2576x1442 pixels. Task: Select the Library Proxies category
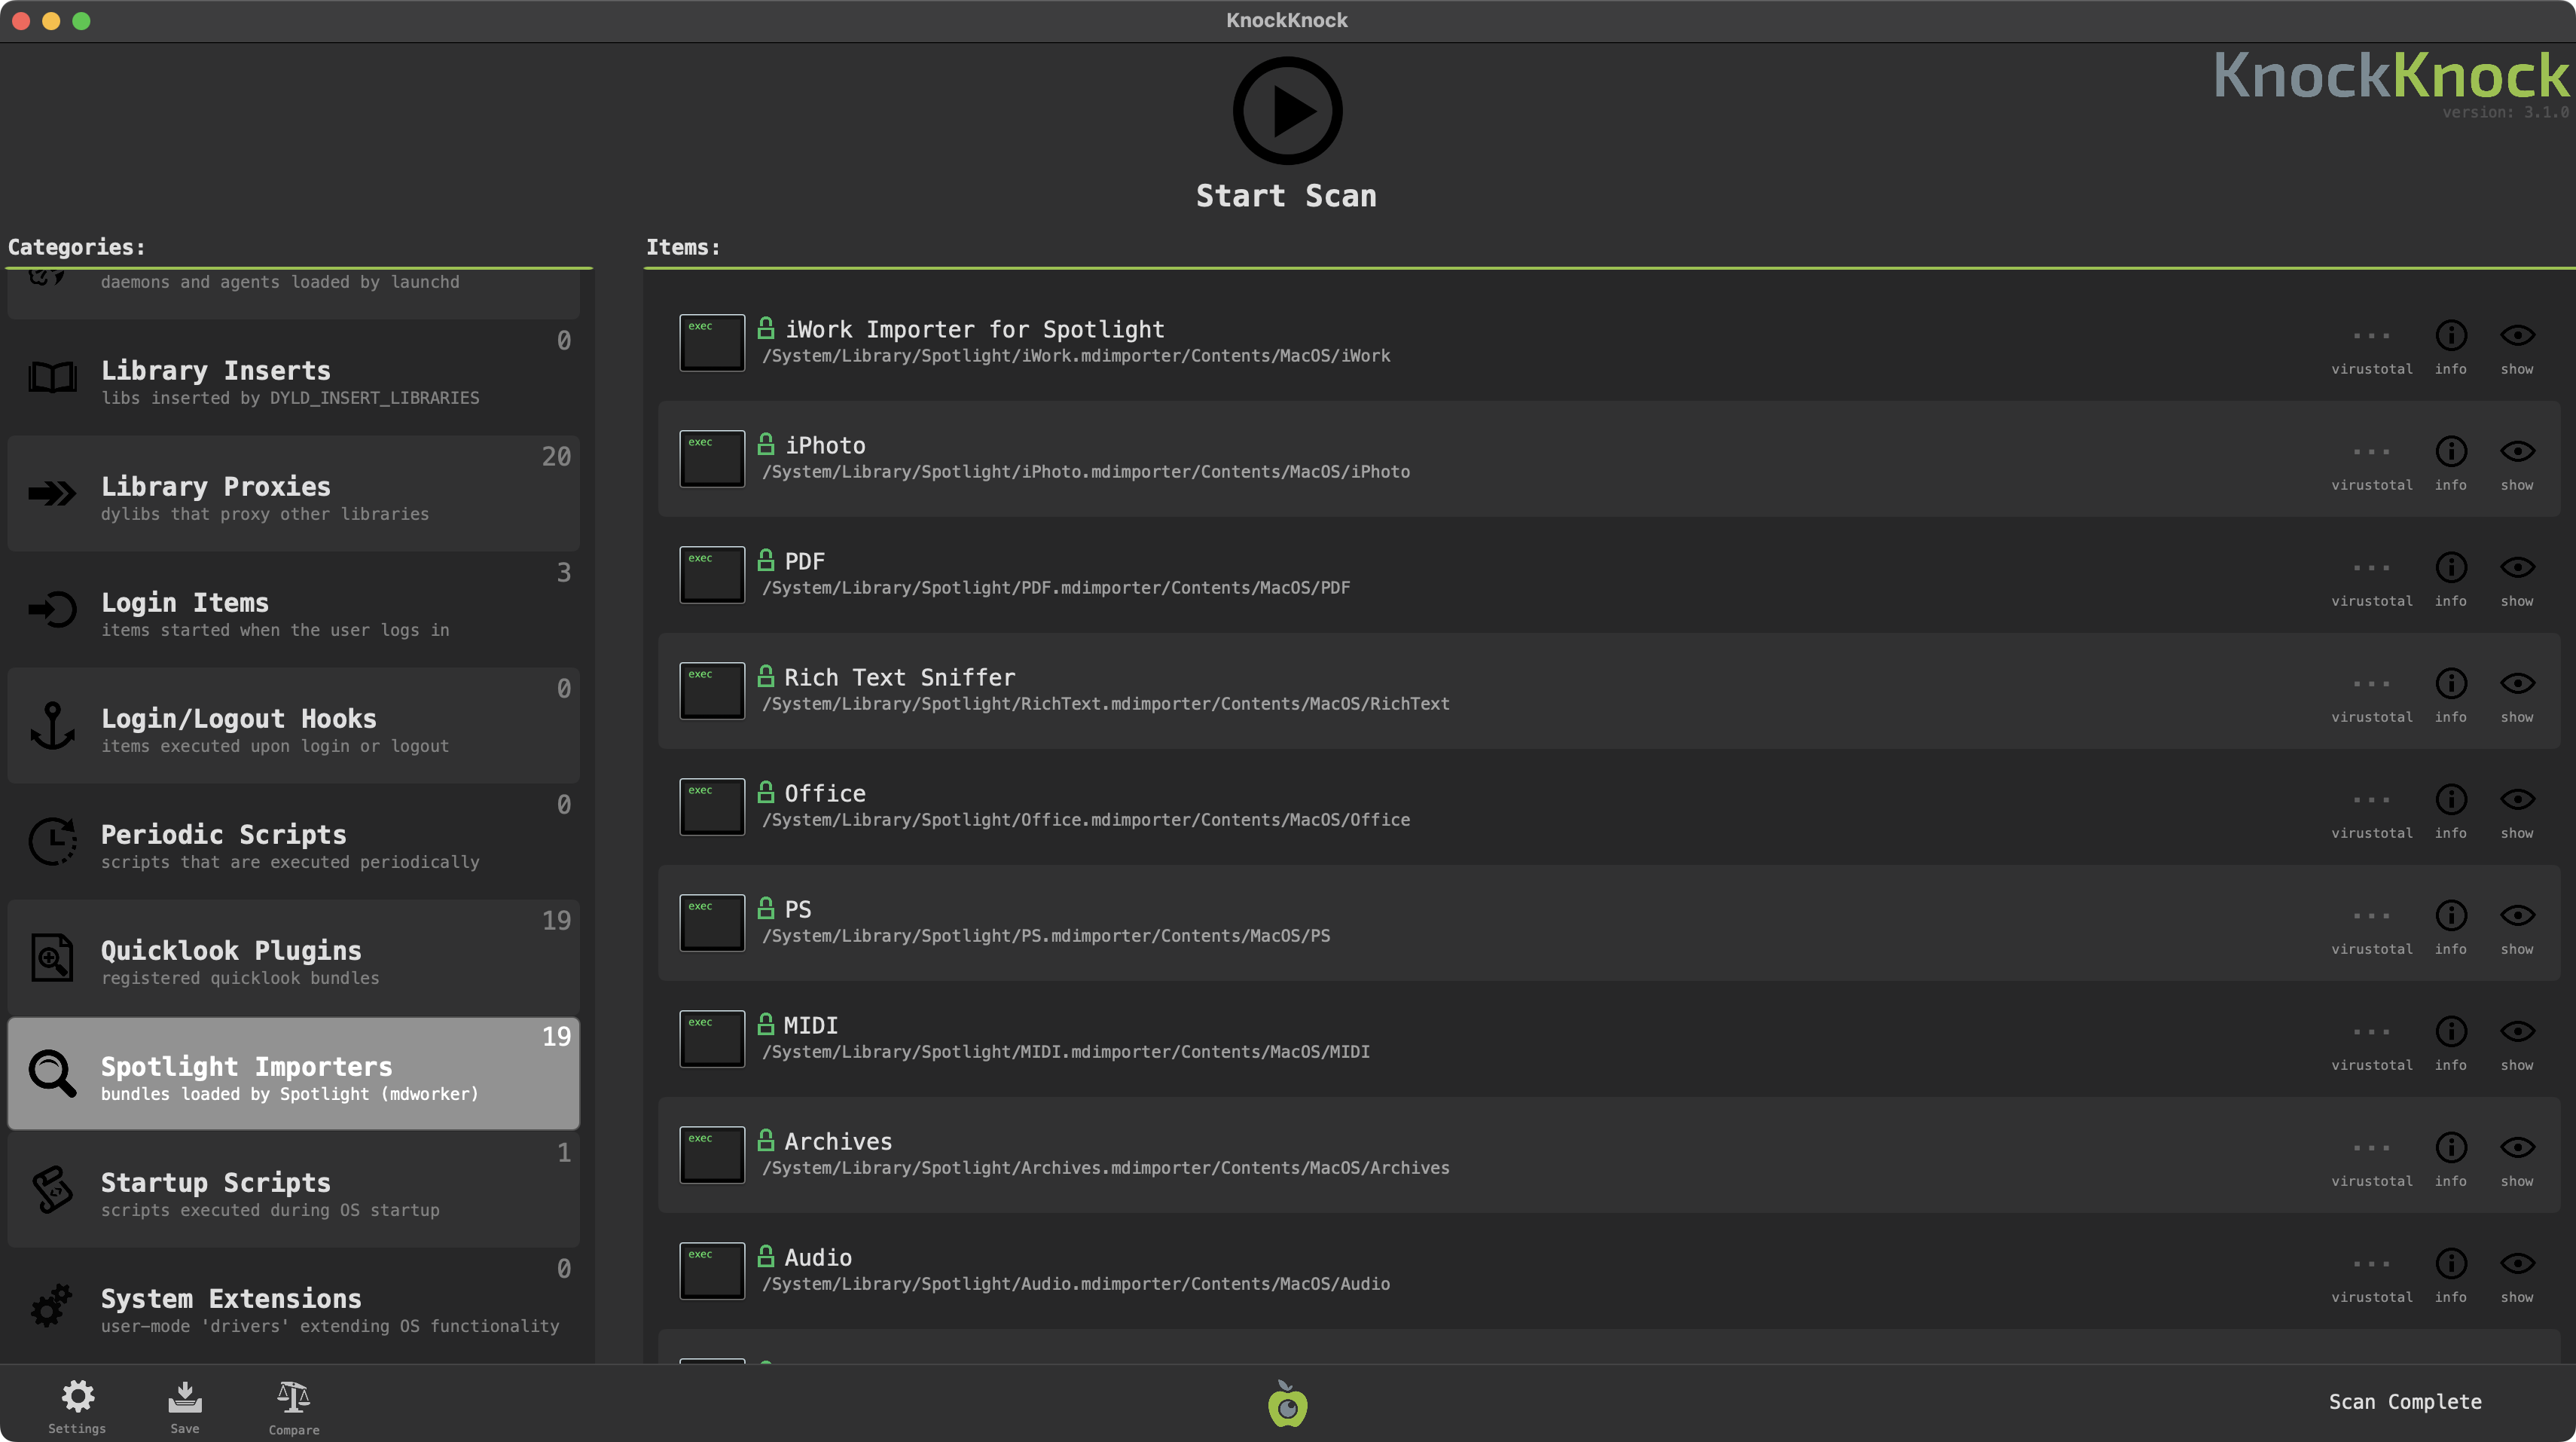293,494
